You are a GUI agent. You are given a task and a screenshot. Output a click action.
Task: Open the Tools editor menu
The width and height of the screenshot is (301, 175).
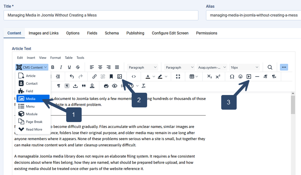click(80, 58)
